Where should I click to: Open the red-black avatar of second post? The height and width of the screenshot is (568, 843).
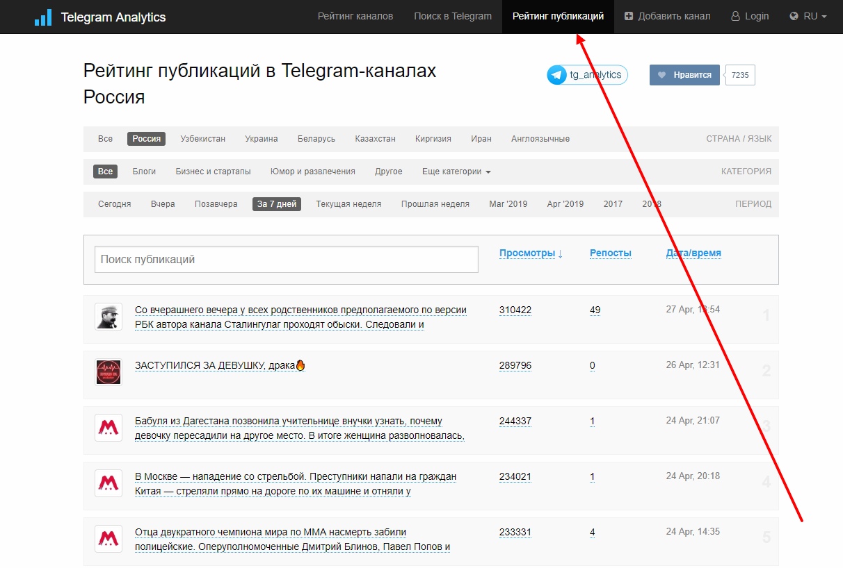[109, 372]
